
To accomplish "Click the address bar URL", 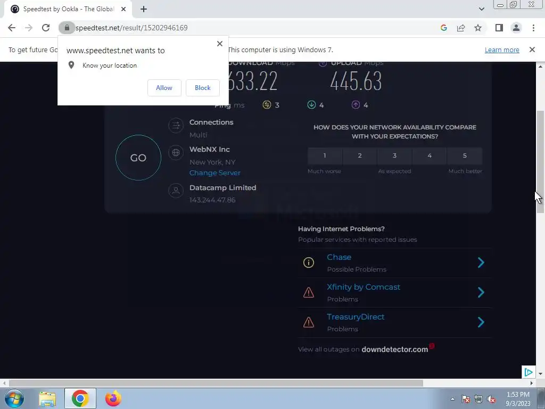I will point(131,28).
